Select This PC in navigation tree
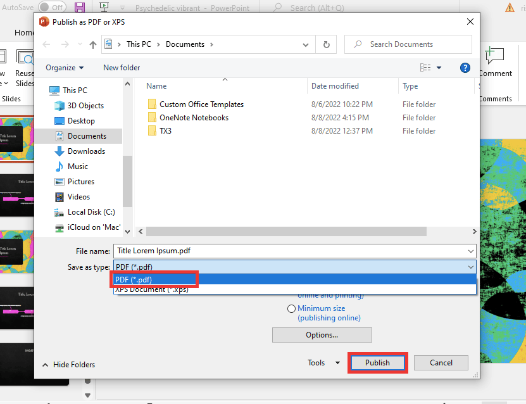Screen dimensions: 526x404 68,91
